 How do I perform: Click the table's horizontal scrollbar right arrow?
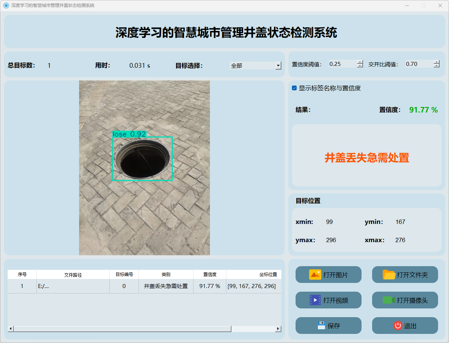tap(278, 329)
